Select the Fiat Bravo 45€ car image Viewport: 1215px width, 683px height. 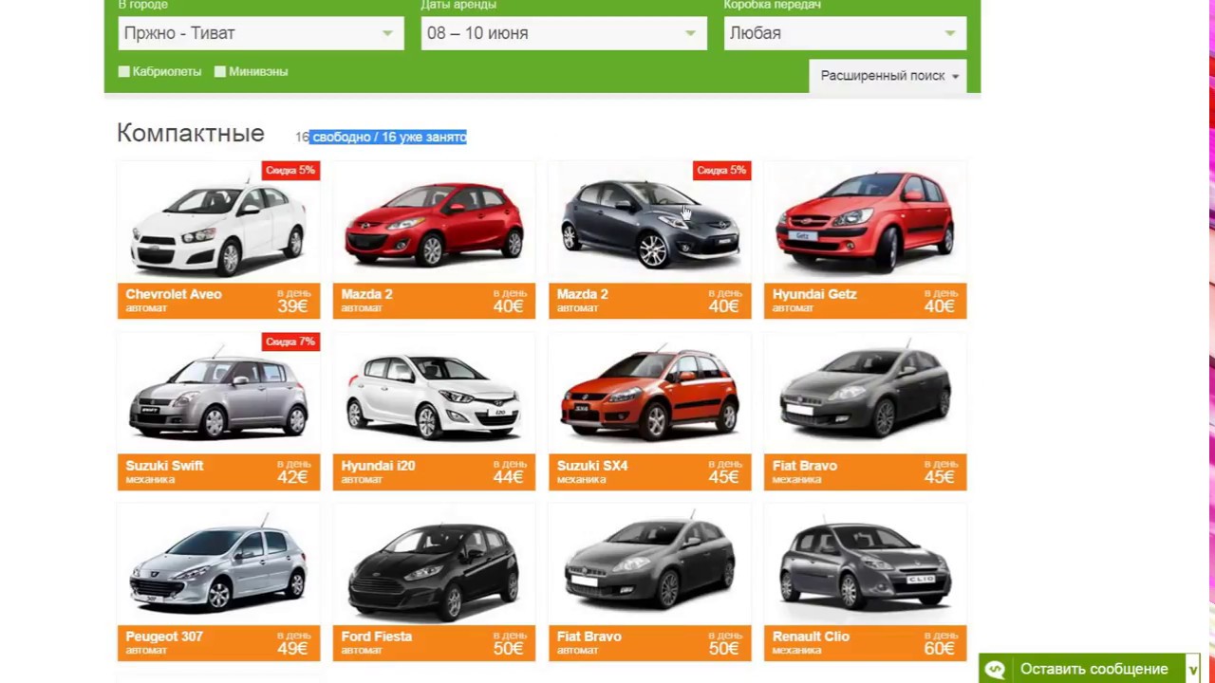click(x=865, y=394)
